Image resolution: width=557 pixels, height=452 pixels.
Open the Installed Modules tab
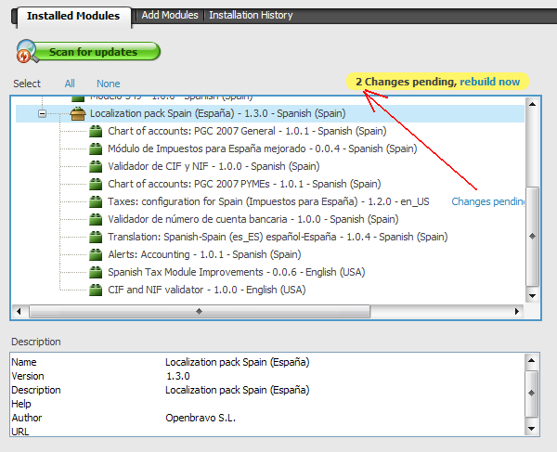point(73,16)
